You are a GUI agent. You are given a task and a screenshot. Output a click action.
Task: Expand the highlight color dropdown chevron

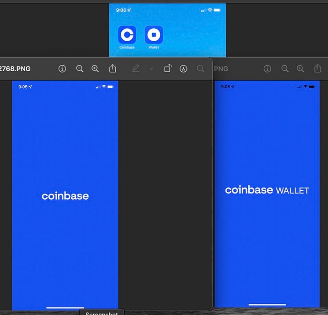[x=151, y=69]
